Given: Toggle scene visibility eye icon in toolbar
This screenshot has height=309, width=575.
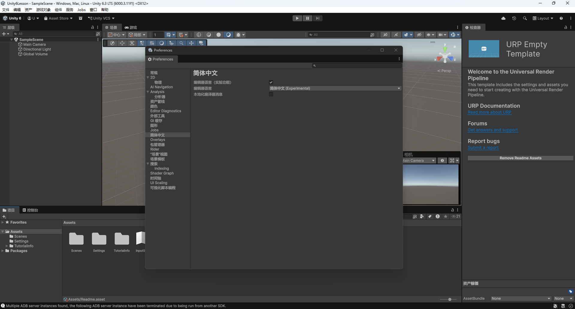Looking at the screenshot, I should click(x=419, y=35).
